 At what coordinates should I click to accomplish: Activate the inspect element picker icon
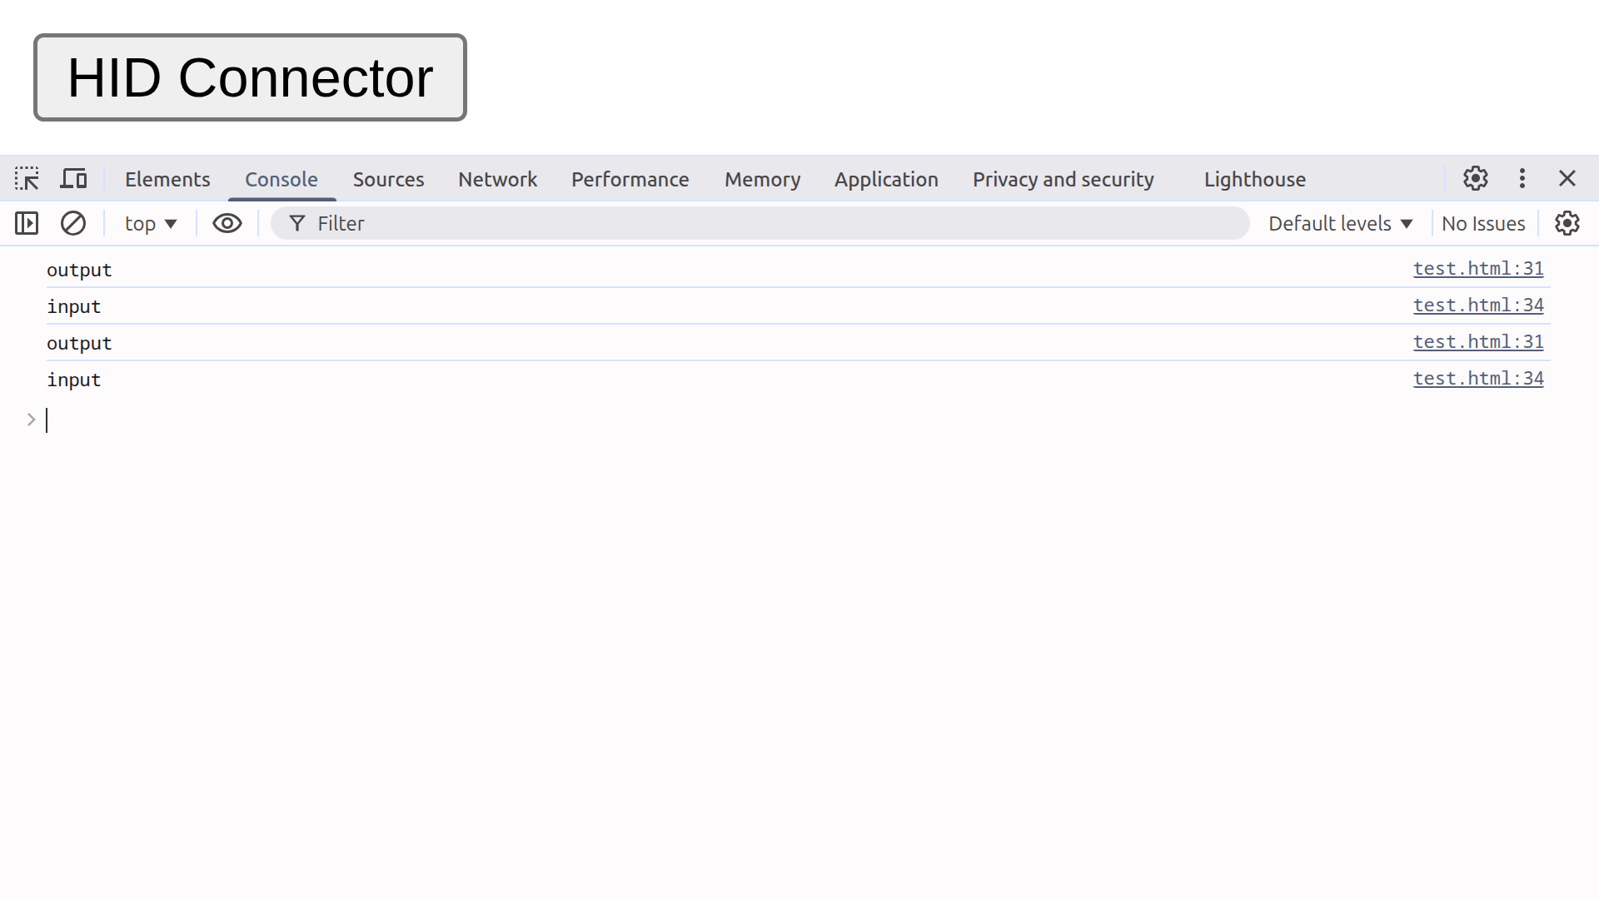[x=27, y=179]
